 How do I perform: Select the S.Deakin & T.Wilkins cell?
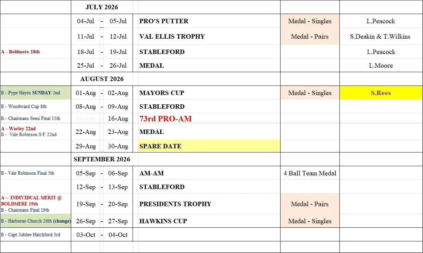[381, 36]
